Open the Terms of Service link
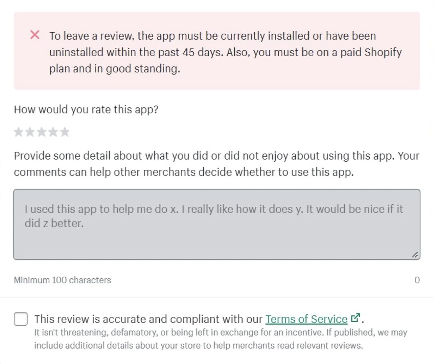The height and width of the screenshot is (364, 433). pos(306,319)
